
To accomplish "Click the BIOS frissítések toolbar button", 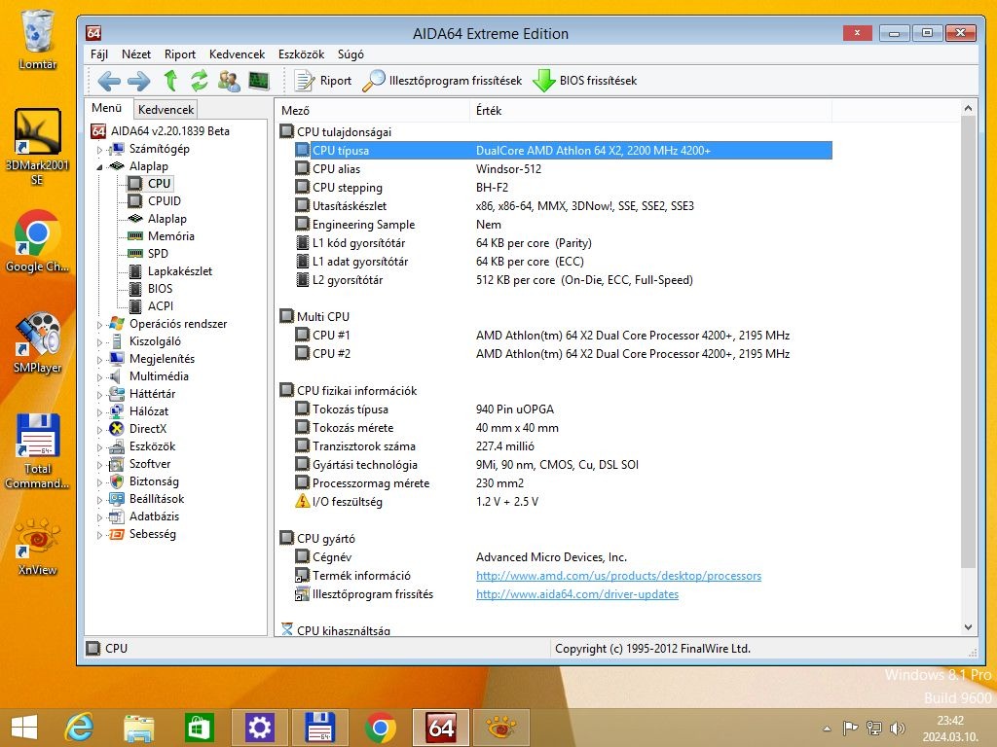I will pyautogui.click(x=584, y=81).
